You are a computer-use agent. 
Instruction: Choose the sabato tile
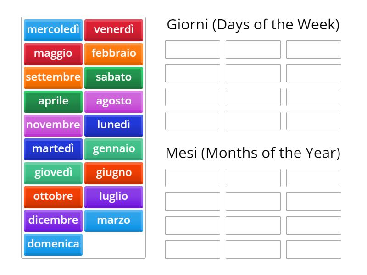click(x=114, y=77)
